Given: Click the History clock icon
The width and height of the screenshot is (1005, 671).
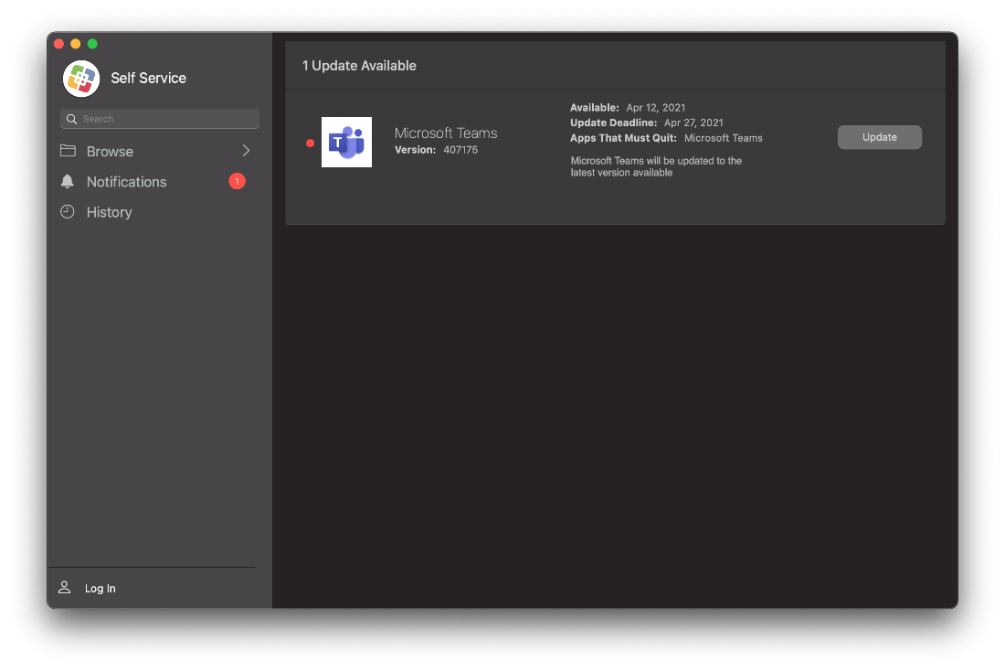Looking at the screenshot, I should (x=68, y=212).
